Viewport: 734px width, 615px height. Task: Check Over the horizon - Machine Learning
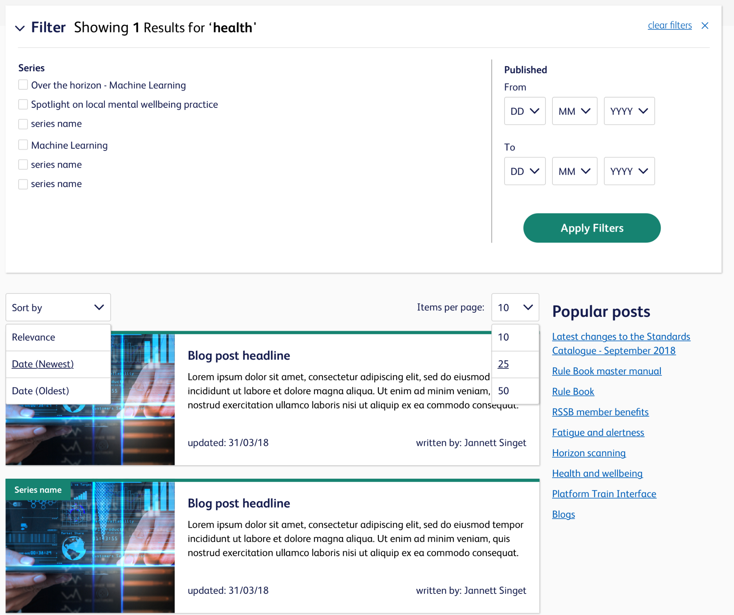click(23, 85)
